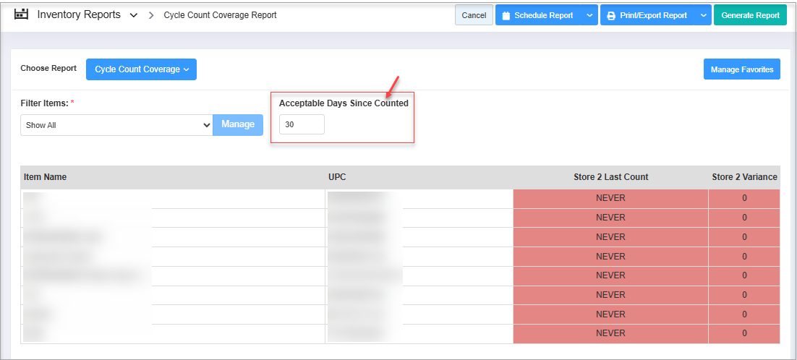Open the Filter Items 'Show All' select
This screenshot has width=797, height=360.
click(x=116, y=125)
